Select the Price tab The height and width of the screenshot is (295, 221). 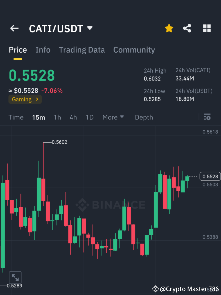tap(18, 50)
